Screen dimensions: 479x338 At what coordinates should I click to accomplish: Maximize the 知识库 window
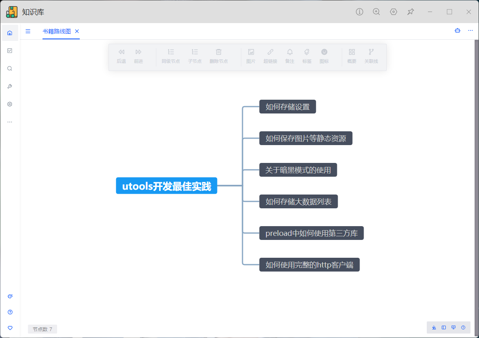pyautogui.click(x=449, y=12)
